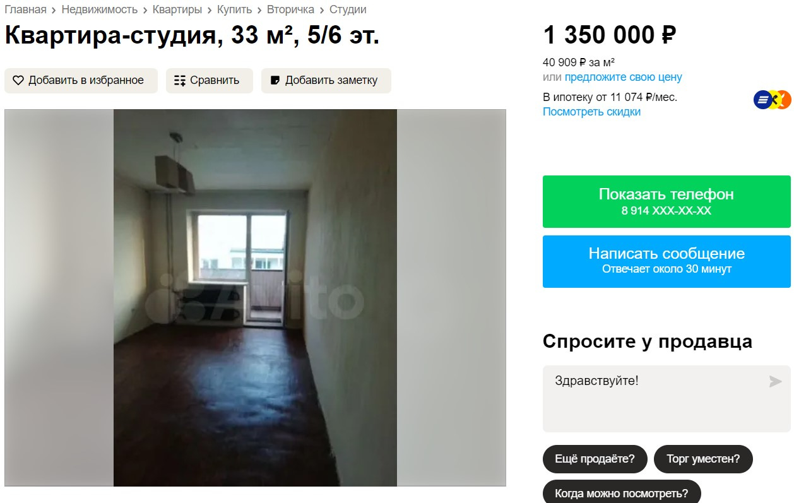This screenshot has height=503, width=794.
Task: Open the apartment room photo
Action: coord(255,298)
